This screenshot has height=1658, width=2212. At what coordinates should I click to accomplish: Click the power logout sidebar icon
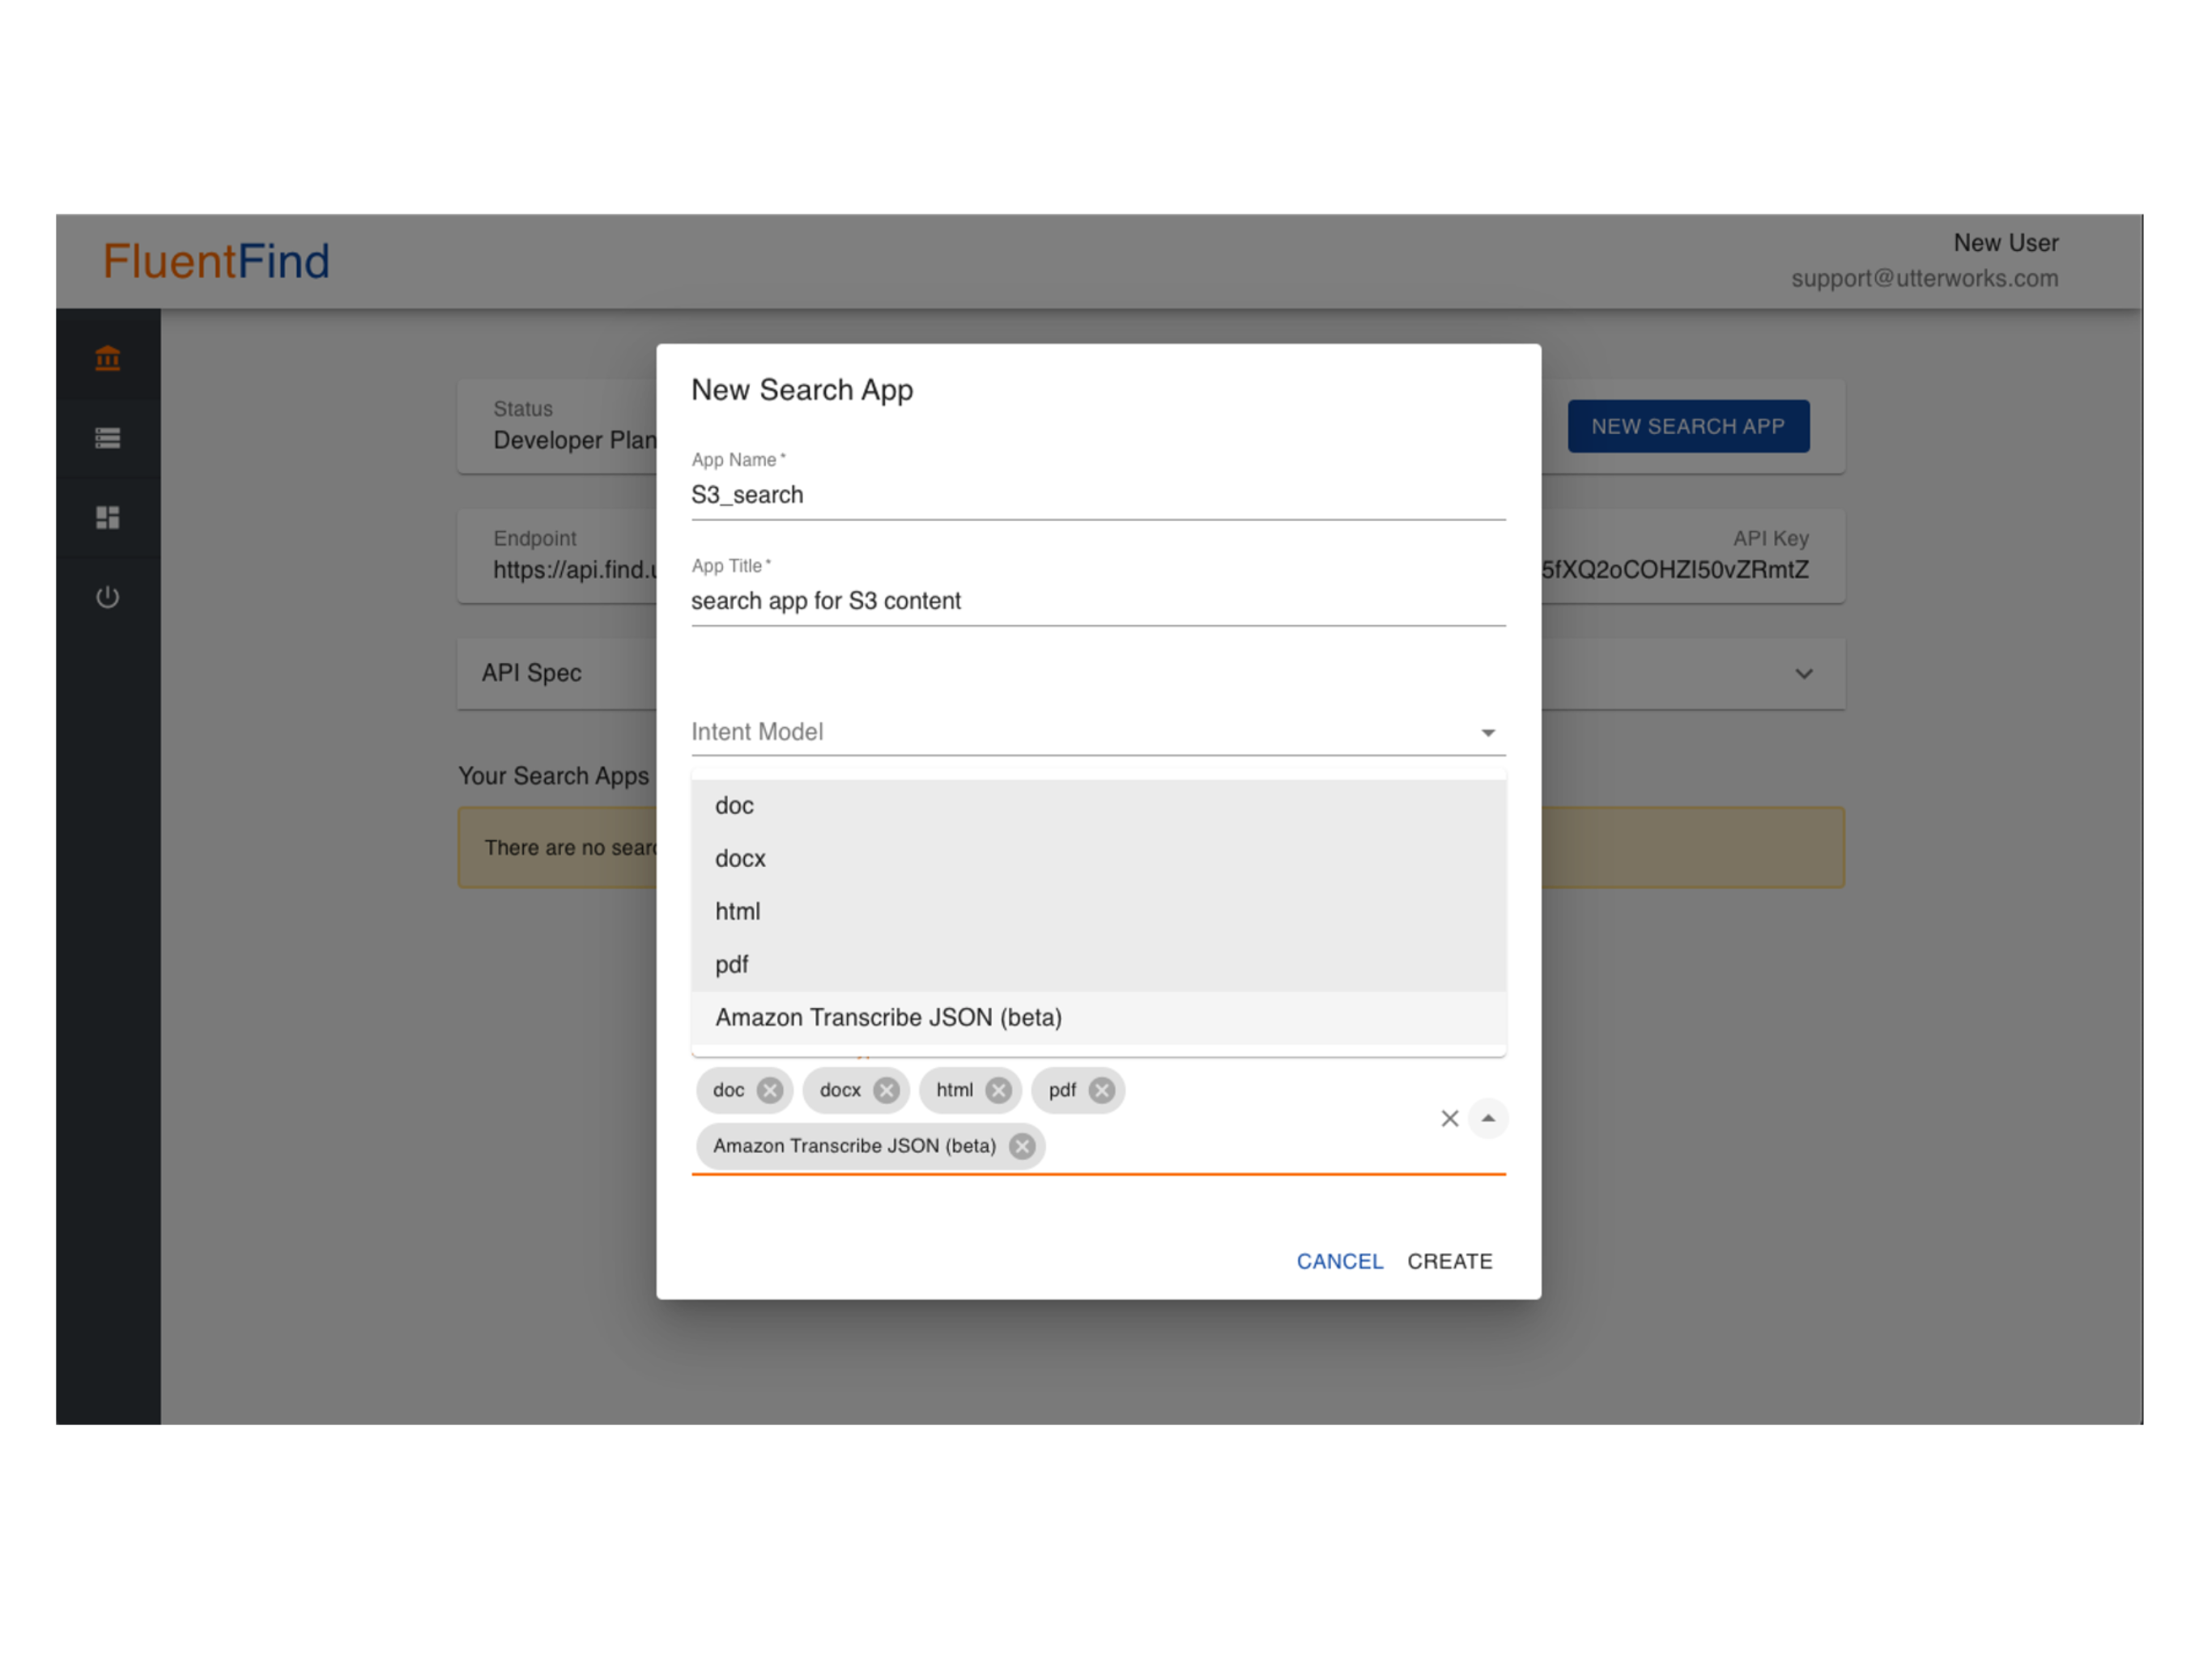pos(107,597)
